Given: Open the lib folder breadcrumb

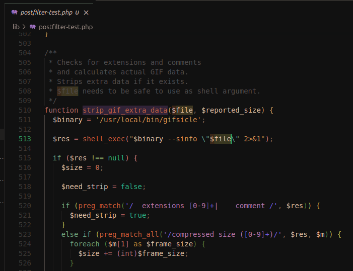Looking at the screenshot, I should (x=16, y=27).
